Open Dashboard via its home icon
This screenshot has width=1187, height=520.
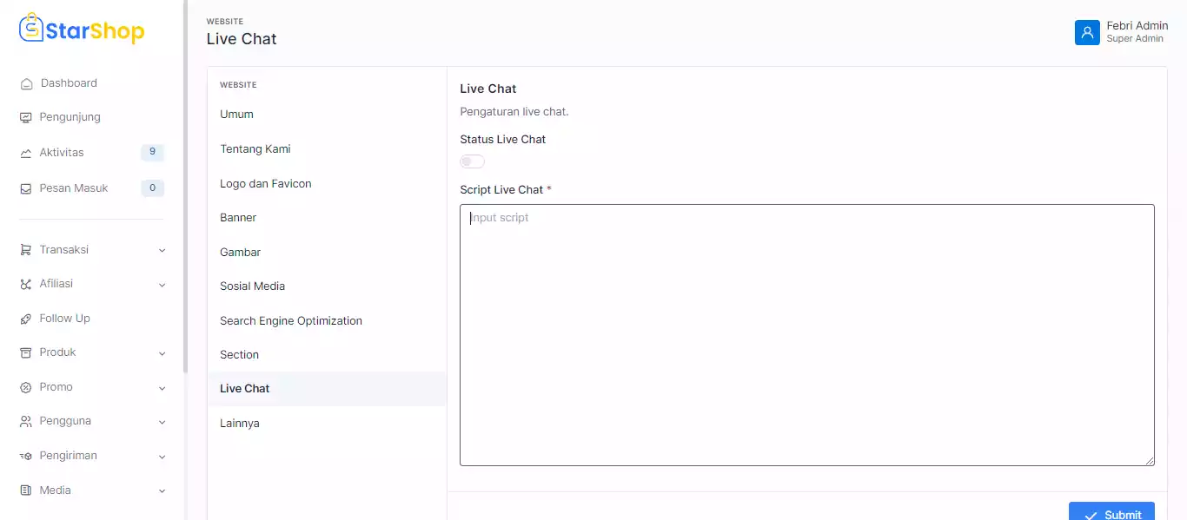[x=26, y=84]
